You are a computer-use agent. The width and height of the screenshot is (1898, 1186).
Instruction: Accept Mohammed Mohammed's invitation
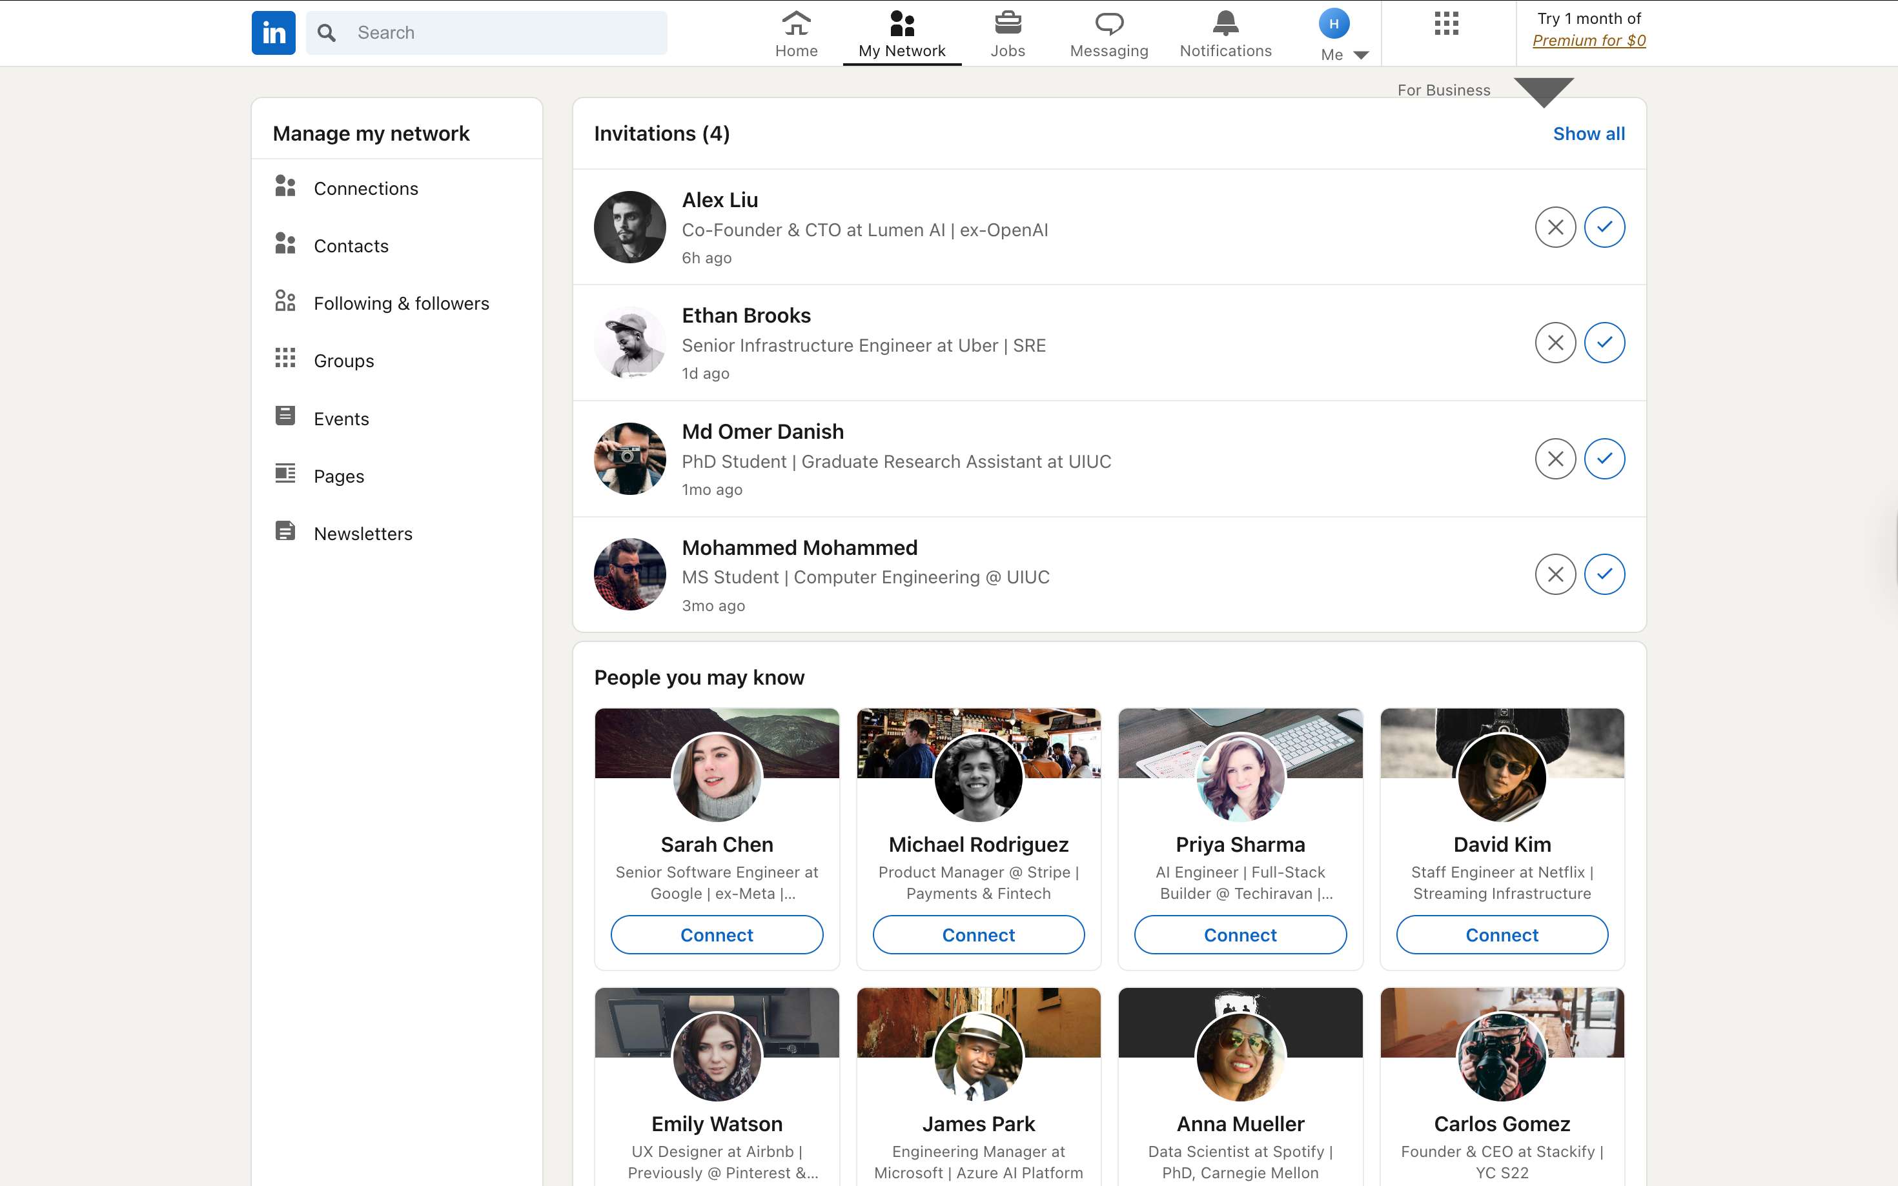[x=1604, y=574]
